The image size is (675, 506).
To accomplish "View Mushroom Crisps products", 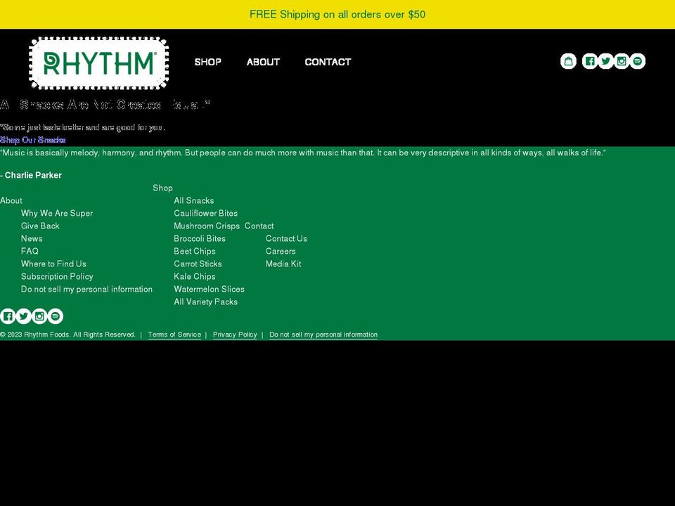I will 207,226.
